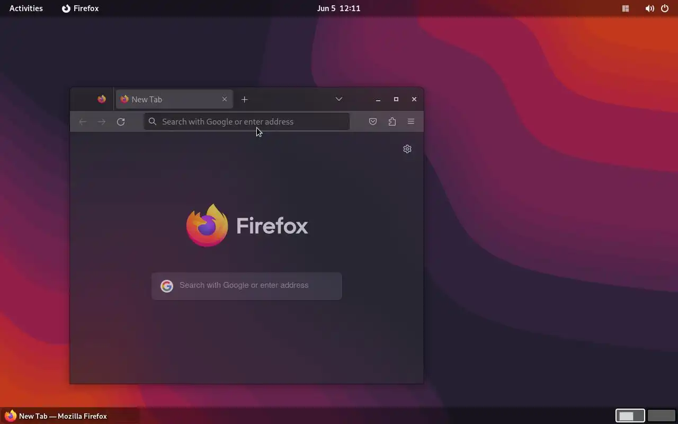The width and height of the screenshot is (678, 424).
Task: Click the page search box with Google logo
Action: pos(247,286)
